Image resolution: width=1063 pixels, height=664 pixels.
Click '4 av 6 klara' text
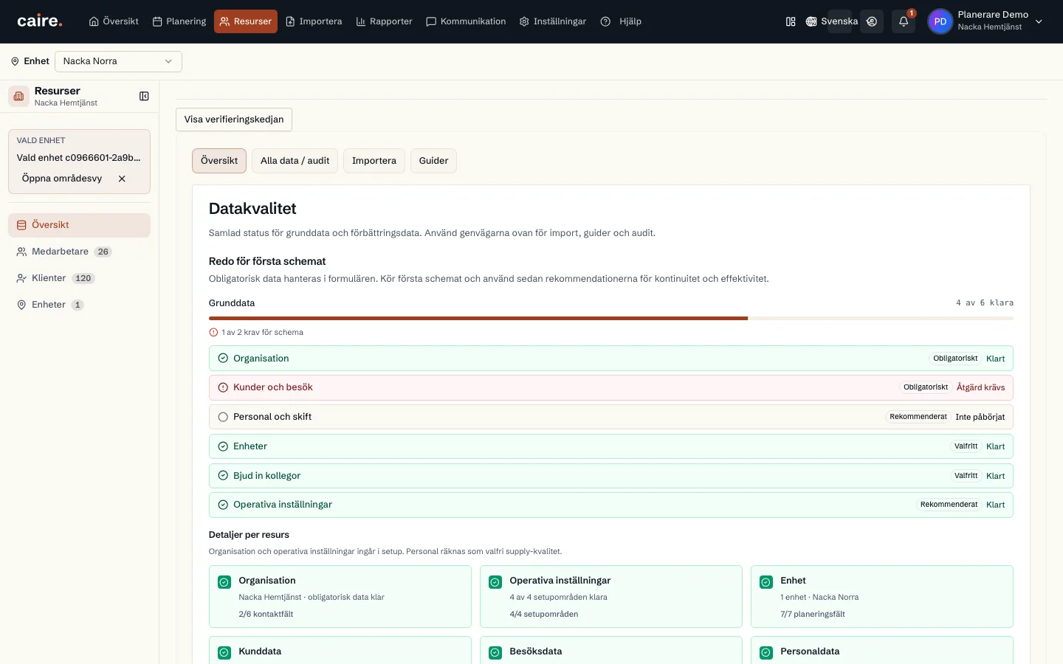coord(985,302)
